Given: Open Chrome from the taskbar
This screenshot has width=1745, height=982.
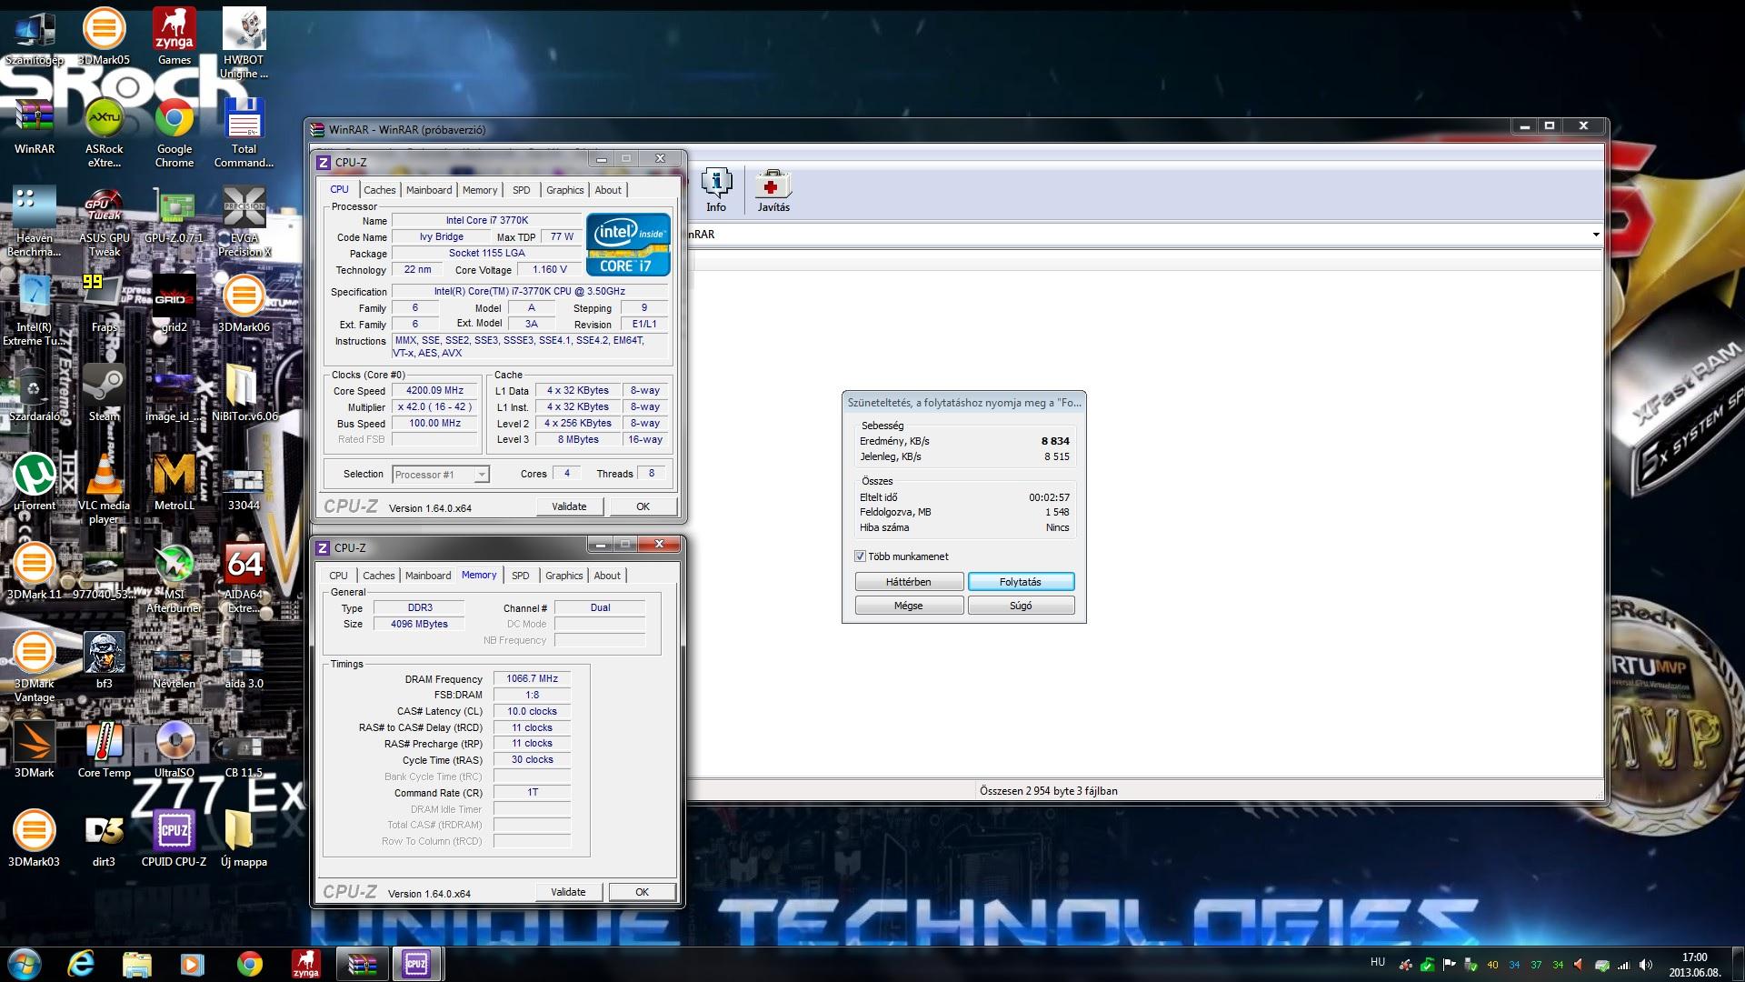Looking at the screenshot, I should click(x=249, y=964).
